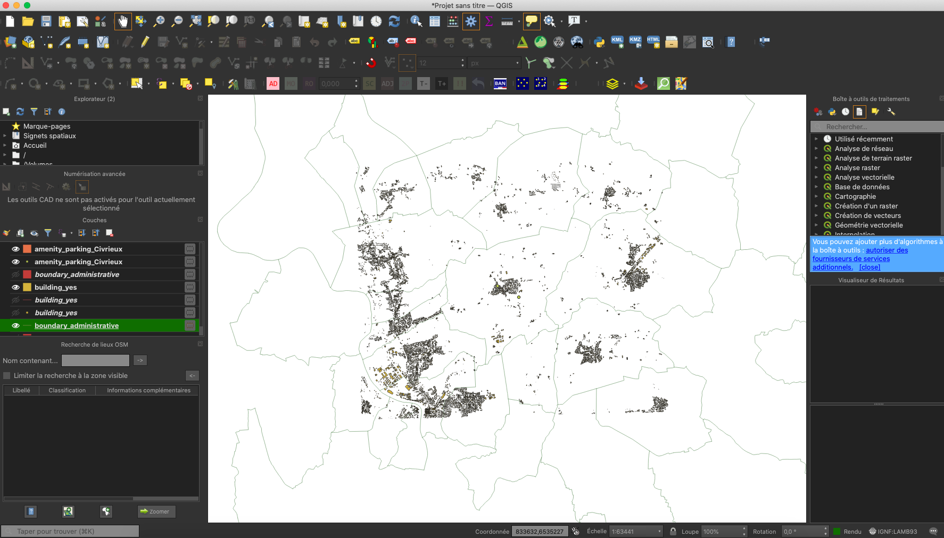Select the highlighted boundary_administrative layer
The image size is (944, 538).
[x=77, y=325]
